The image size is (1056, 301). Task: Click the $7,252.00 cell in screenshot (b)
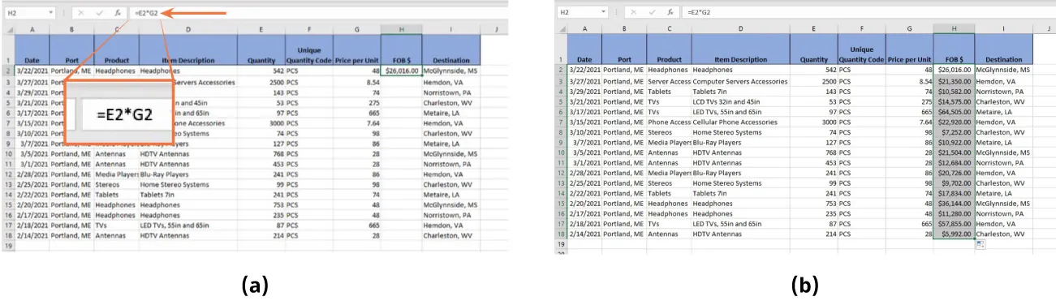point(954,132)
